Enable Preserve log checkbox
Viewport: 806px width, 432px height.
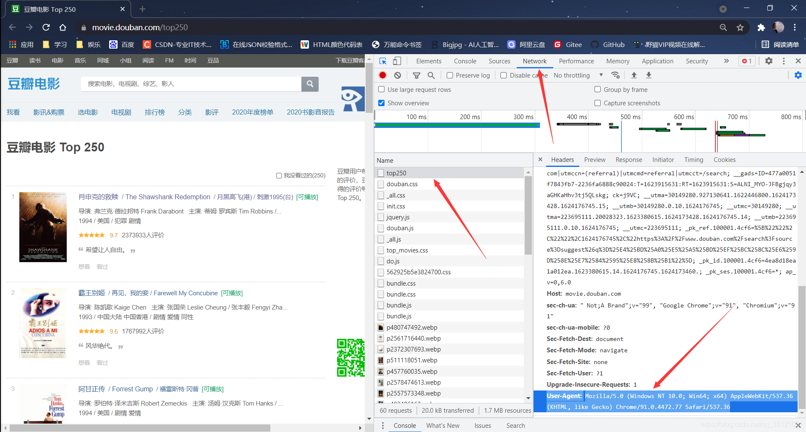(x=450, y=75)
